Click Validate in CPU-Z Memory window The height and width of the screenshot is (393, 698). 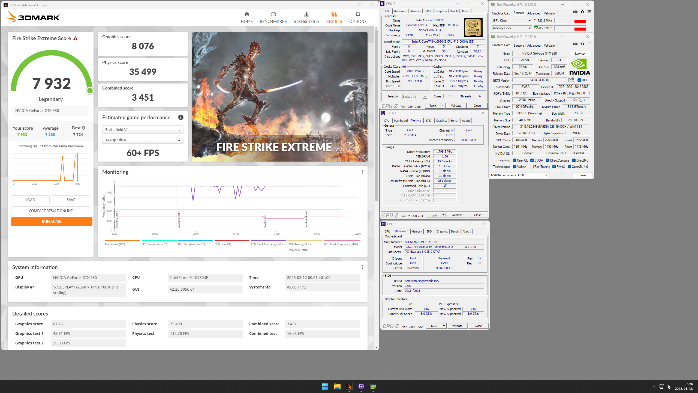pyautogui.click(x=457, y=215)
